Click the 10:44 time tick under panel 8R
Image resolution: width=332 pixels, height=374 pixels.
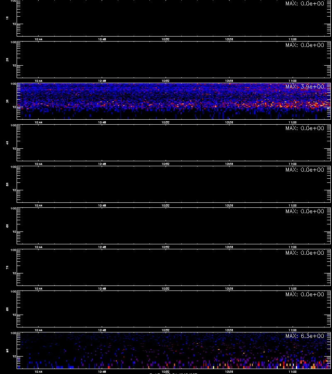click(38, 330)
